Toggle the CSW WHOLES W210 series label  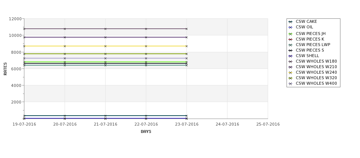coord(316,67)
